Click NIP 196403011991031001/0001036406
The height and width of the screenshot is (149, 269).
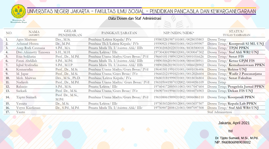pos(179,69)
